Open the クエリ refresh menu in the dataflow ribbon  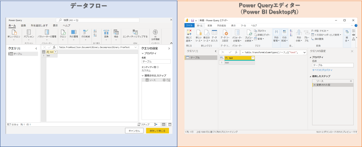[63, 35]
